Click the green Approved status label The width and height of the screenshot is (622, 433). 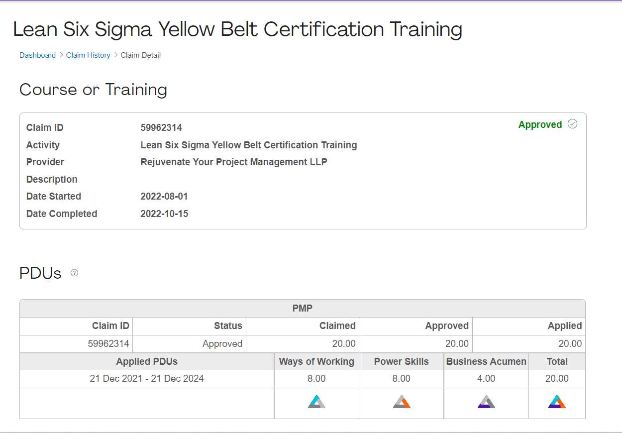(x=540, y=124)
